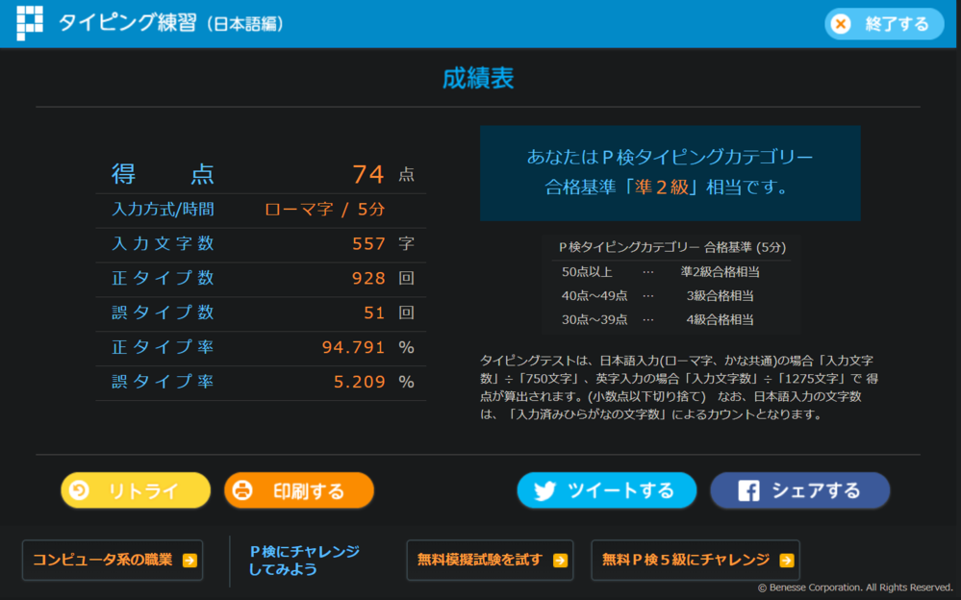Click the タイピングテスト score explanation paragraph
The height and width of the screenshot is (600, 961).
679,387
